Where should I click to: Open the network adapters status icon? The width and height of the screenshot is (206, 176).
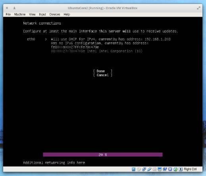144,169
